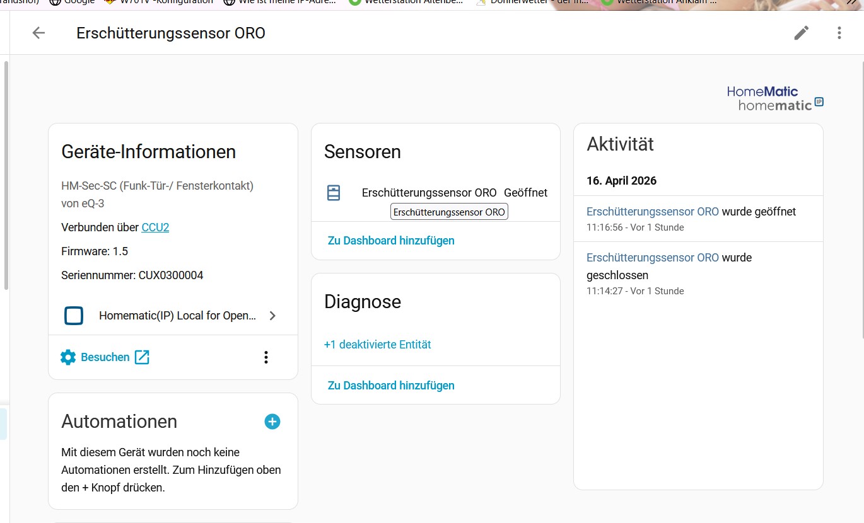Open the top-right three-dot menu
The height and width of the screenshot is (523, 864).
pos(839,33)
